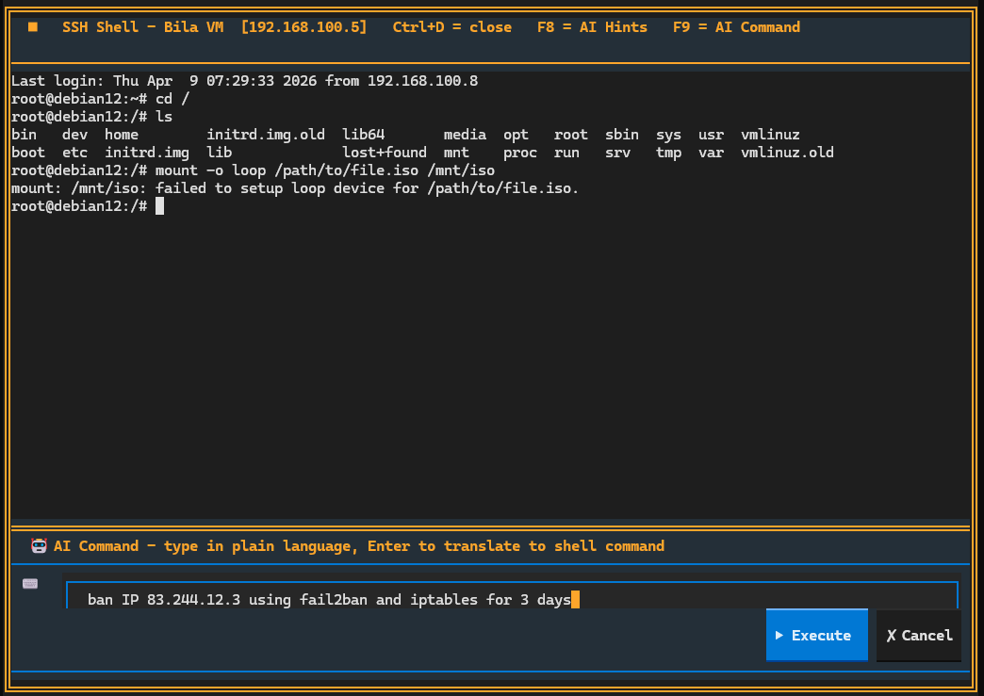Click the 'F9 = AI Command' shortcut label
The image size is (984, 696).
pos(736,27)
